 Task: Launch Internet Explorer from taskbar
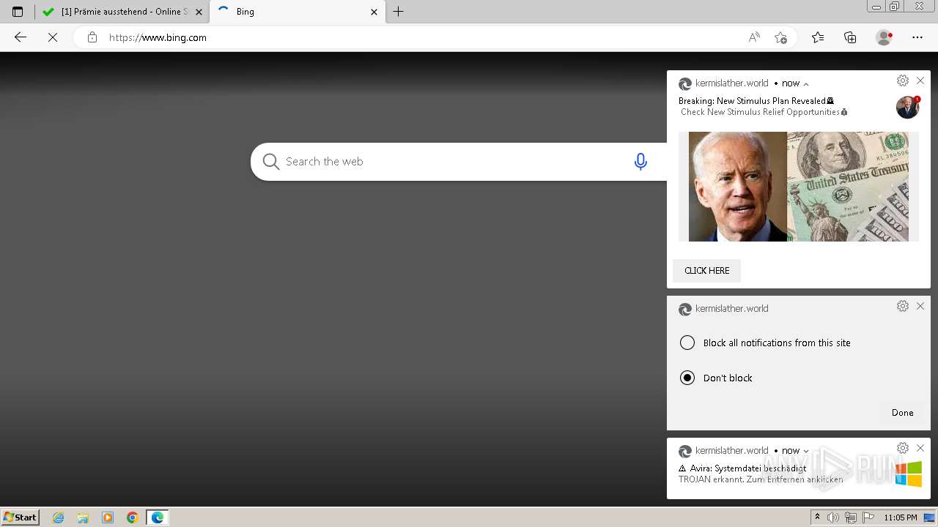coord(59,517)
